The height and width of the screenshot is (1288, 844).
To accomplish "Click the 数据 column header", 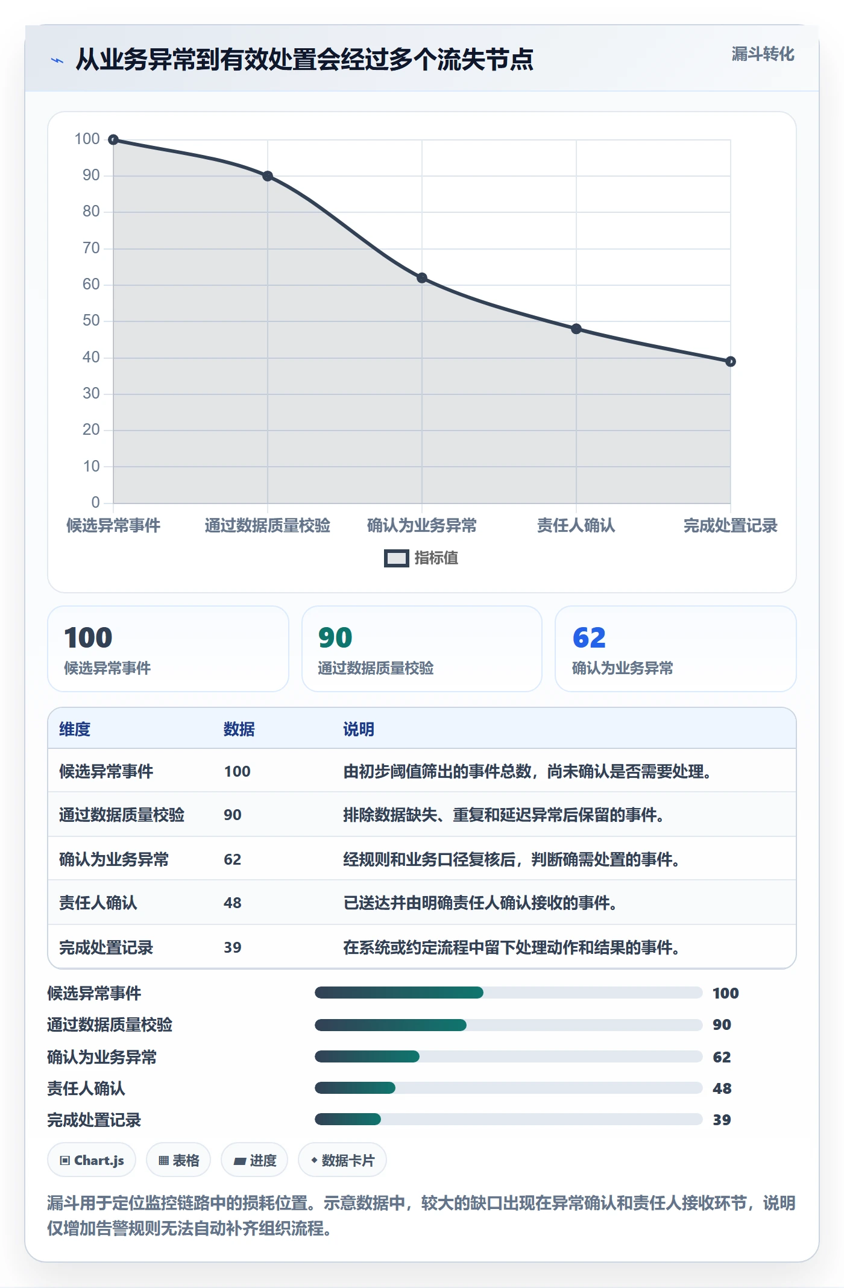I will point(239,729).
